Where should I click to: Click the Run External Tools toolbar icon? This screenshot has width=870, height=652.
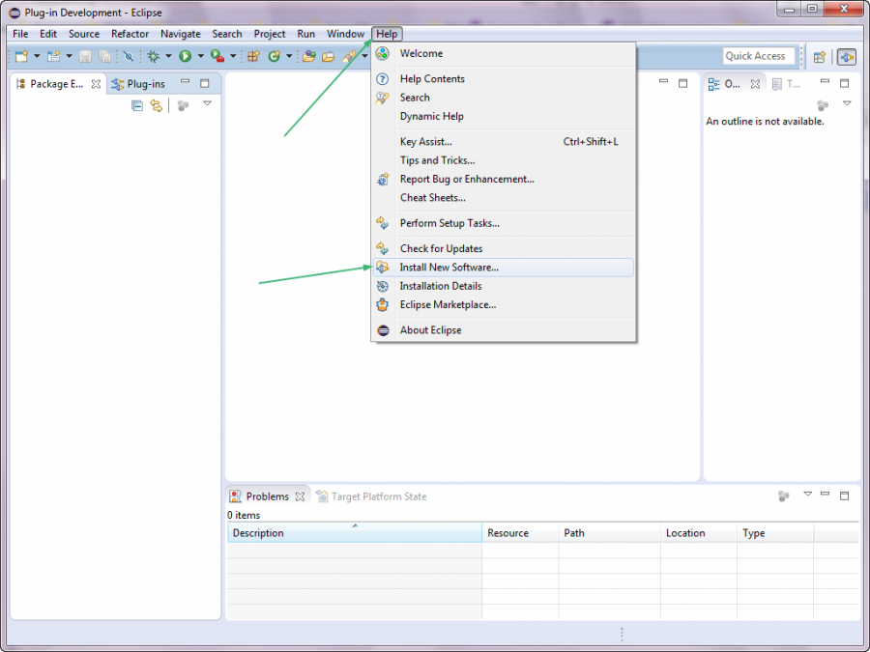click(x=217, y=56)
